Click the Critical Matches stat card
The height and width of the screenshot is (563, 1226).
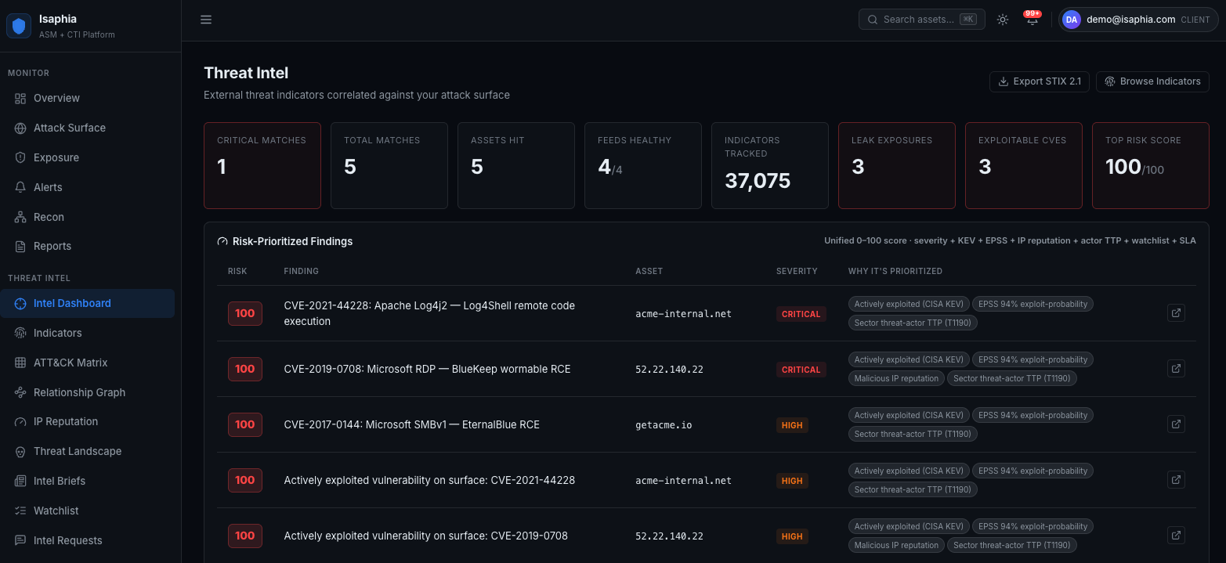[x=262, y=165]
